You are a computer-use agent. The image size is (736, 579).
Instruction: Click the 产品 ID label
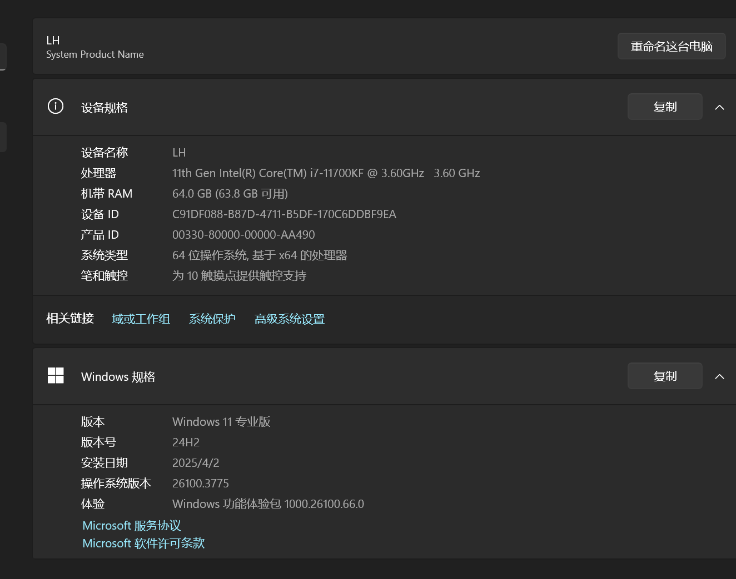(x=100, y=235)
